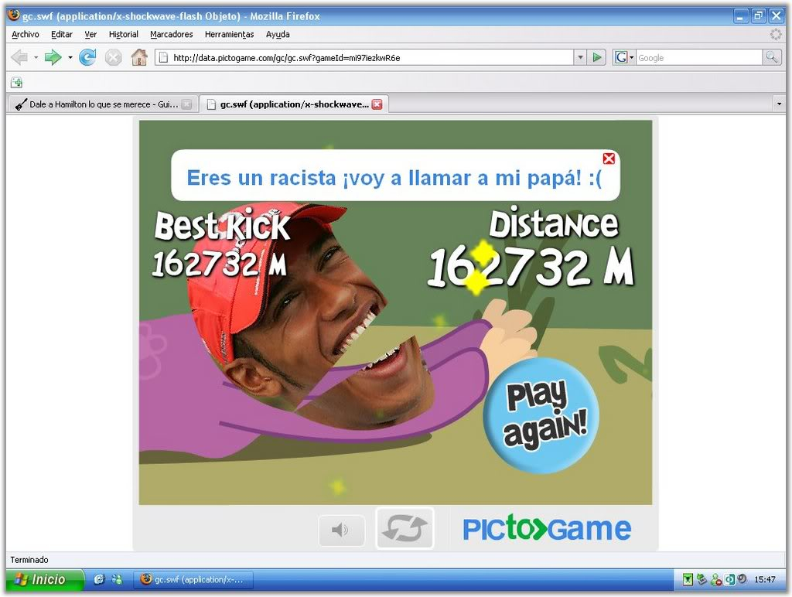792x597 pixels.
Task: Open the Marcadores menu
Action: [x=171, y=34]
